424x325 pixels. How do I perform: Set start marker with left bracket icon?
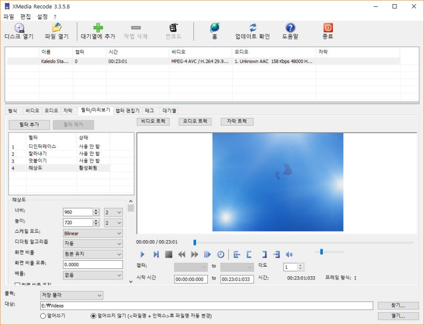coord(249,254)
